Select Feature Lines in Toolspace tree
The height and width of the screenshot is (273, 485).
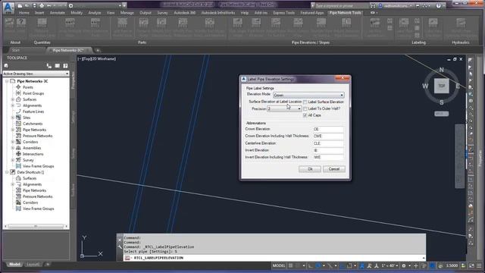33,111
